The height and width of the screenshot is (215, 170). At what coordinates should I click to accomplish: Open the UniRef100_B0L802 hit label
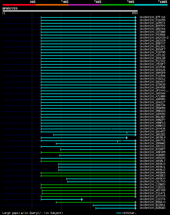click(x=152, y=46)
